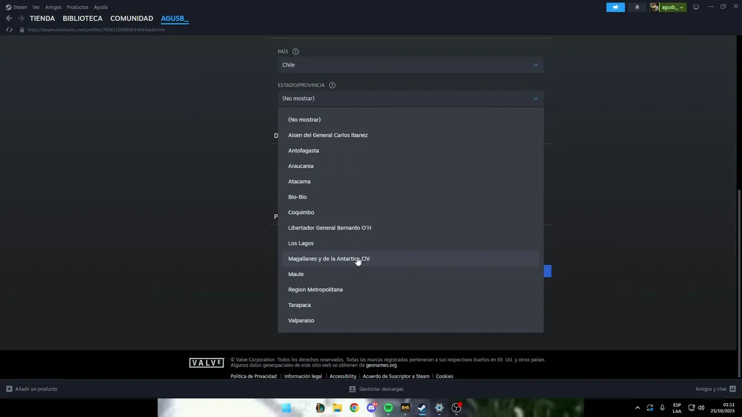The width and height of the screenshot is (742, 417).
Task: Select Araucania province
Action: pyautogui.click(x=410, y=166)
